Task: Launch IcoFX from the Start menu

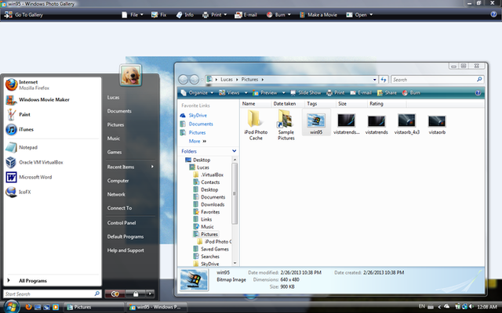Action: [53, 192]
